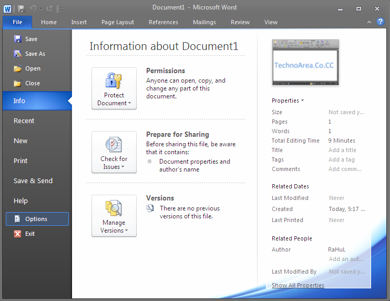This screenshot has width=390, height=301.
Task: Select the Info section
Action: click(x=37, y=101)
